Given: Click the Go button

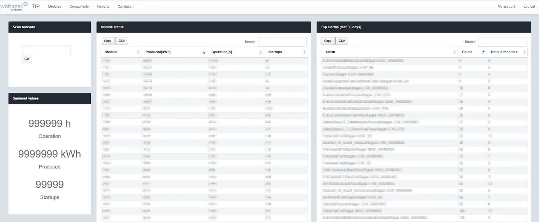Looking at the screenshot, I should (27, 59).
